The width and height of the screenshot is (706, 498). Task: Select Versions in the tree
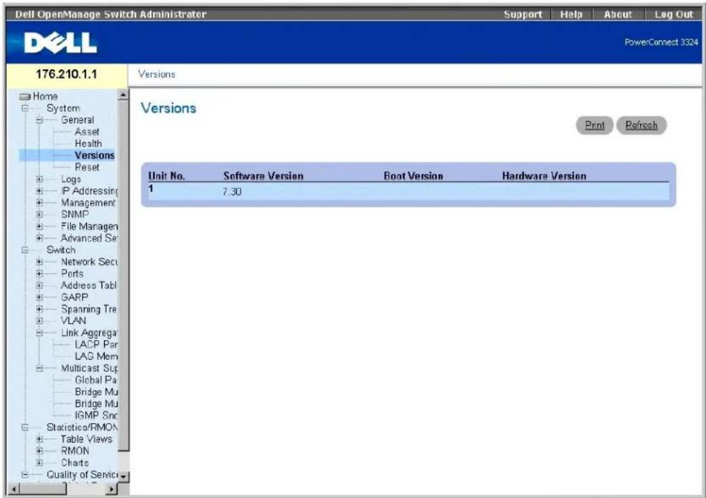point(95,155)
